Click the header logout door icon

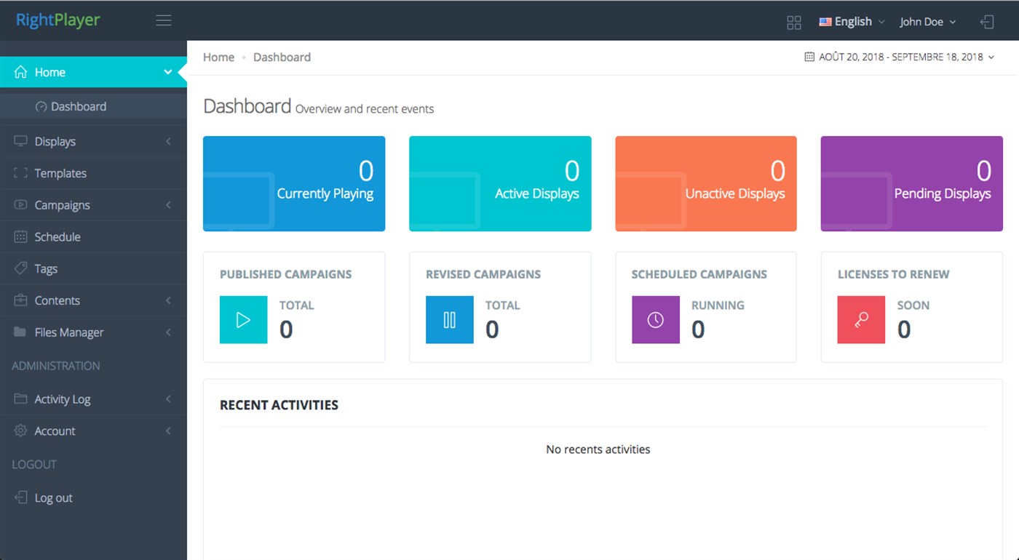click(x=987, y=22)
